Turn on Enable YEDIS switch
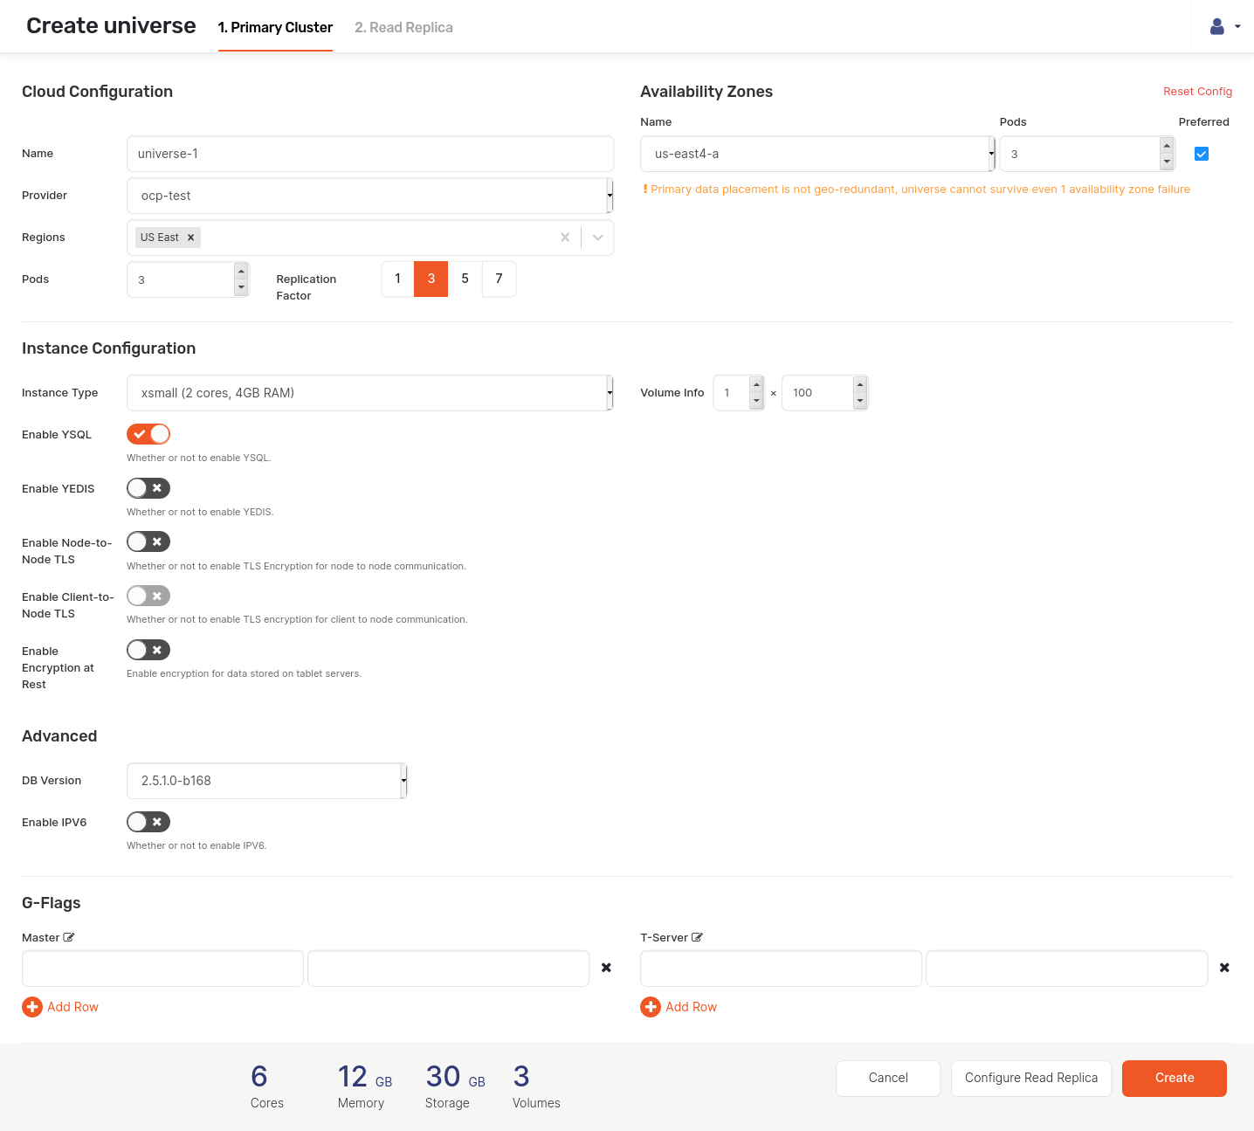 pos(148,488)
